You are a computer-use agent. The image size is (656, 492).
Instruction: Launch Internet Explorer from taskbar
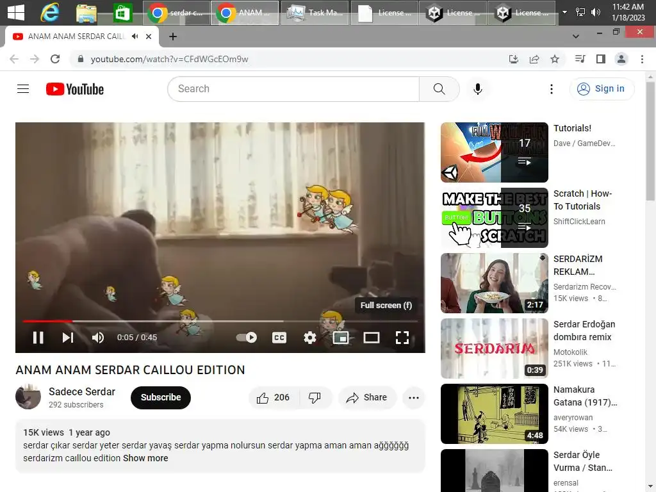pyautogui.click(x=49, y=13)
